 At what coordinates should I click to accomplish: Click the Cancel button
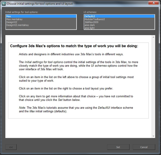(x=144, y=147)
